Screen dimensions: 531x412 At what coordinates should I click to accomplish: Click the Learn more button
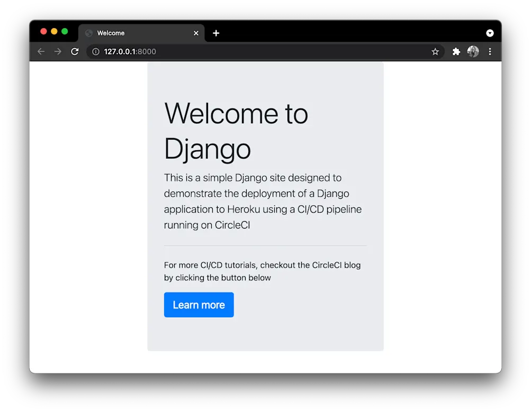pos(199,305)
